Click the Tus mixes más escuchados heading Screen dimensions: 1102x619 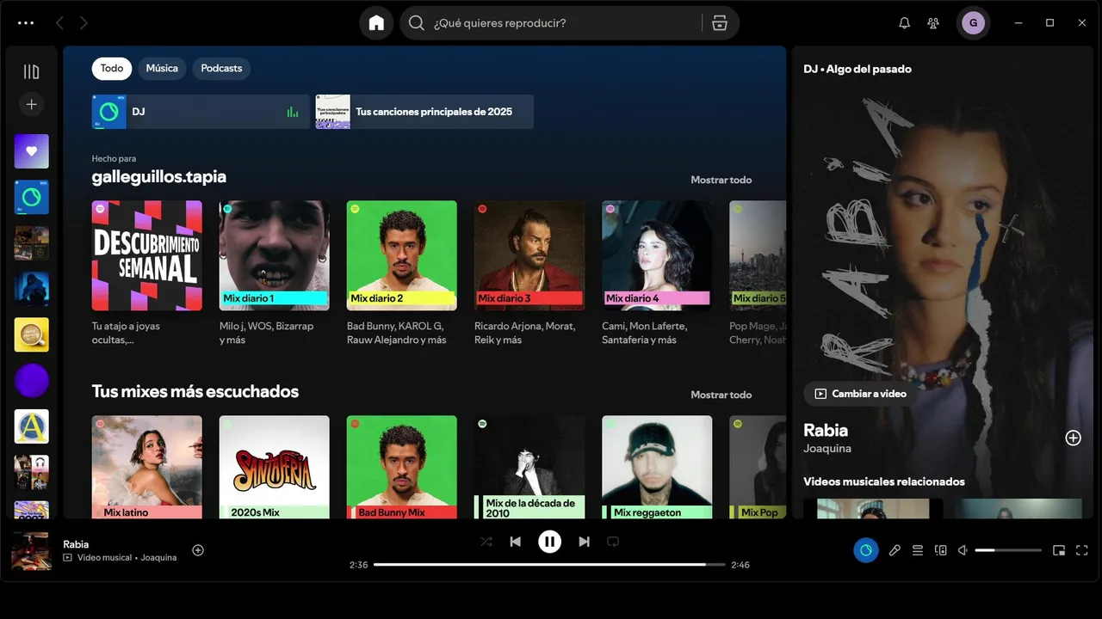point(195,392)
